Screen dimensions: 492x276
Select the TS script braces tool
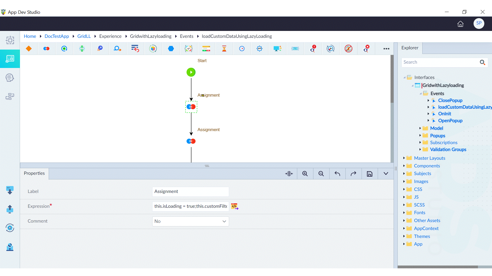point(295,49)
